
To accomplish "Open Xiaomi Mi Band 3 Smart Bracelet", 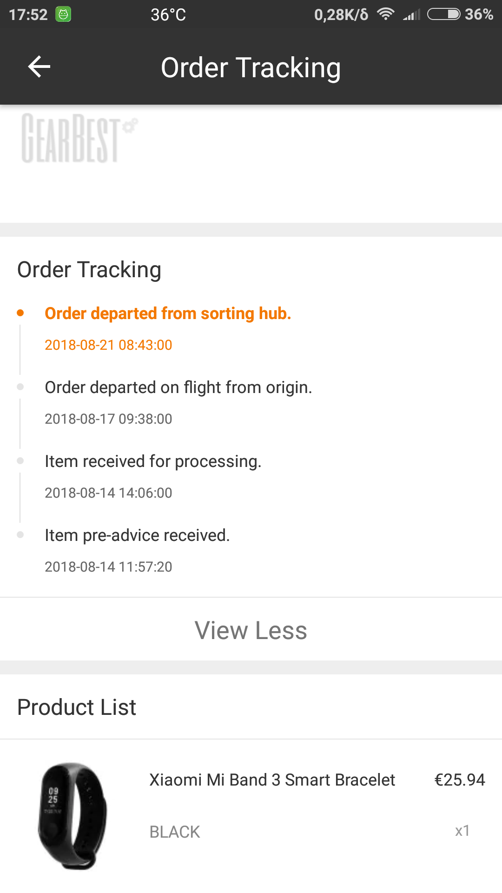I will [x=272, y=780].
